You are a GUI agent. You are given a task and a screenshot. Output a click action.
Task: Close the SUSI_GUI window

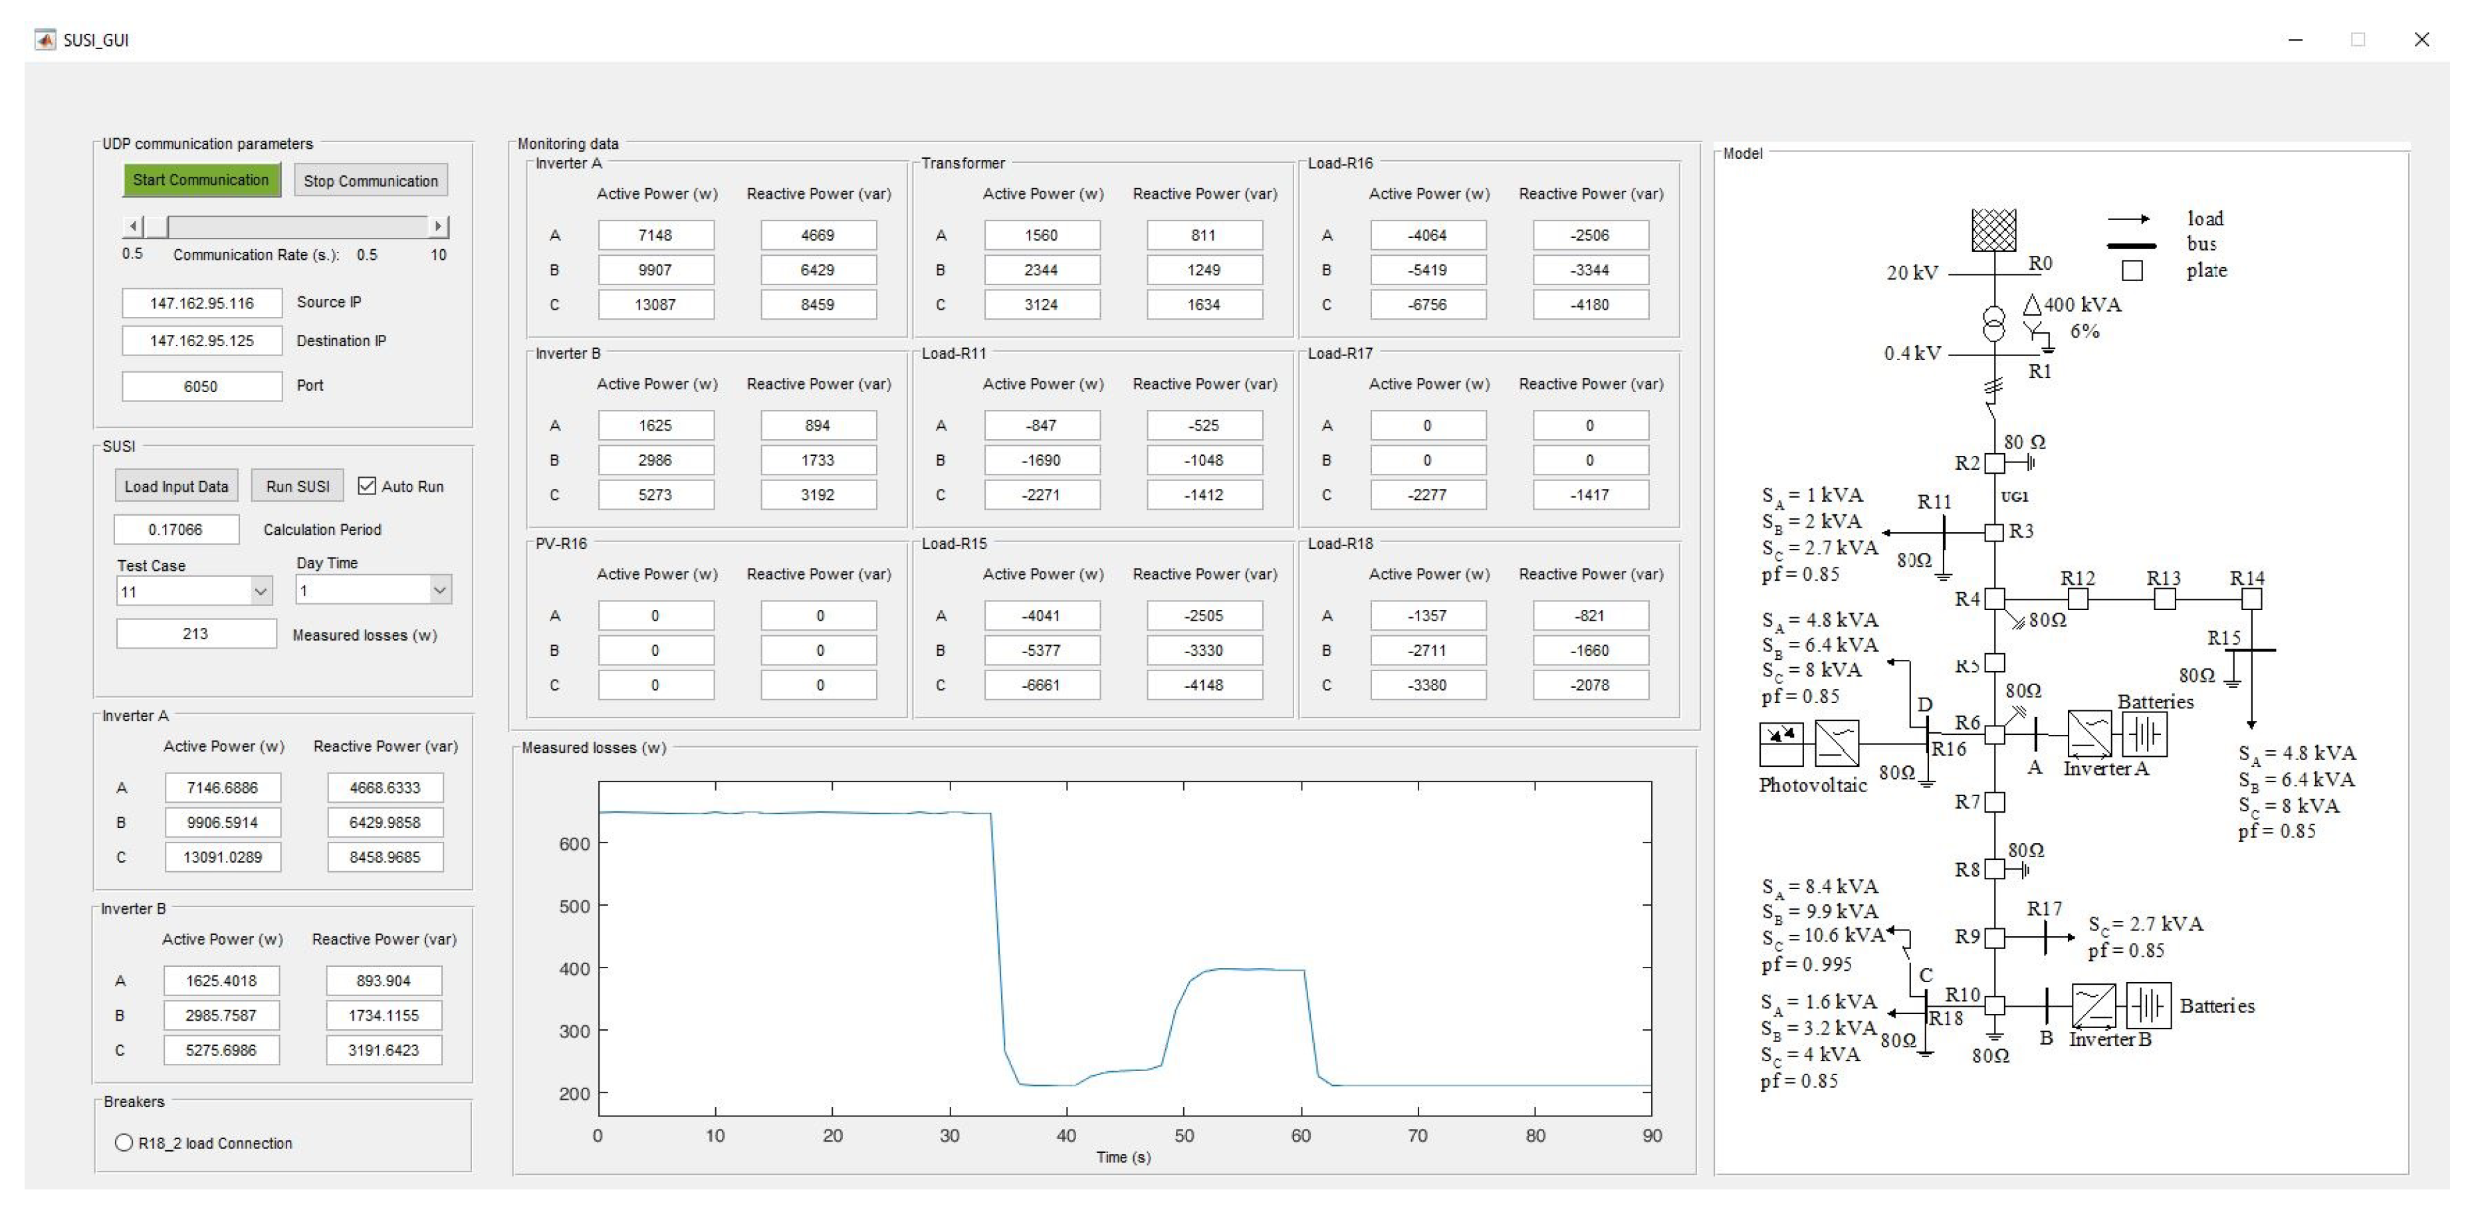tap(2422, 39)
